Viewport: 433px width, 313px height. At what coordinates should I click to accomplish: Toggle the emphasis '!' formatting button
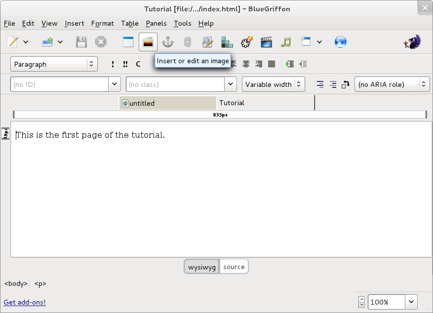(x=113, y=64)
